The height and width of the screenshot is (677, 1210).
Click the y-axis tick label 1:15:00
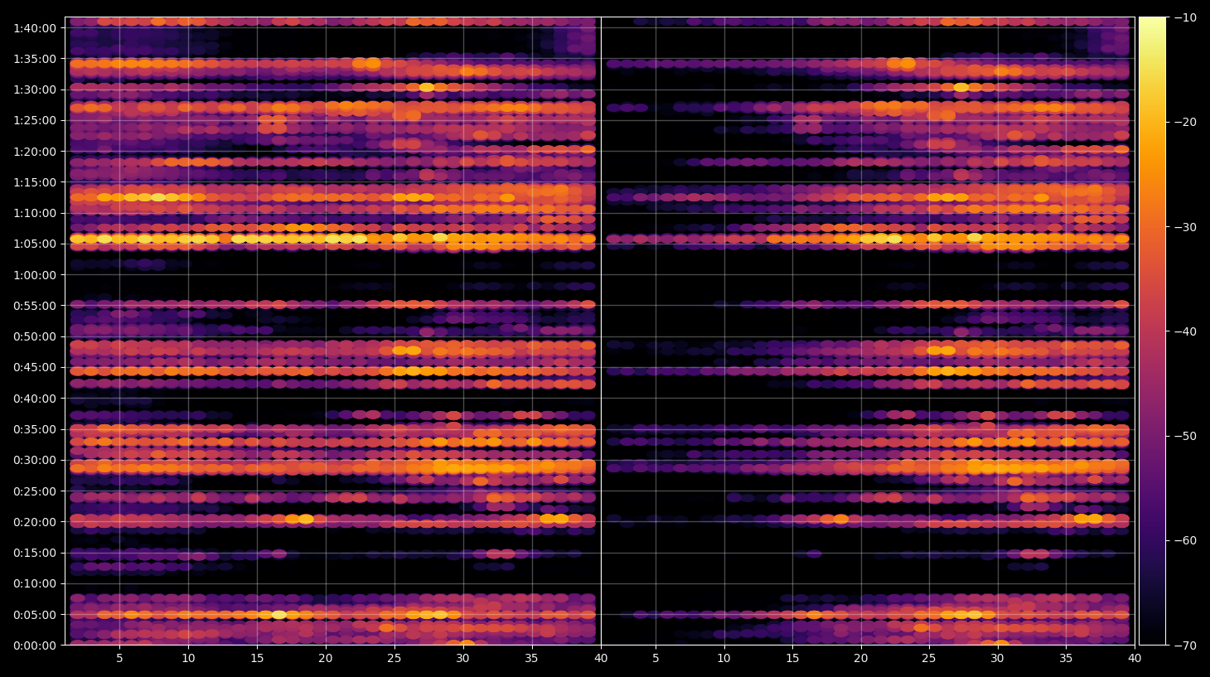point(35,182)
